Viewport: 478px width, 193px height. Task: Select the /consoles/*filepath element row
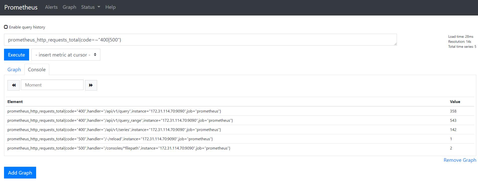(240, 148)
